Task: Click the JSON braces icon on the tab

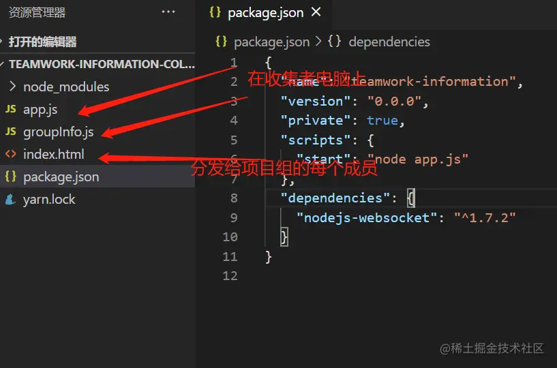Action: tap(215, 12)
